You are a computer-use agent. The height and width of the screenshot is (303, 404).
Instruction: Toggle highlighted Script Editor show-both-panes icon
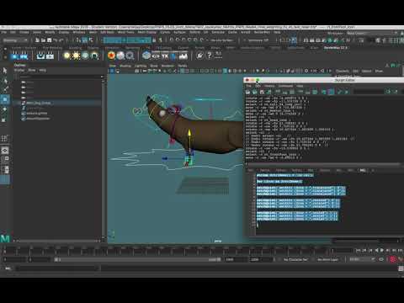(331, 92)
